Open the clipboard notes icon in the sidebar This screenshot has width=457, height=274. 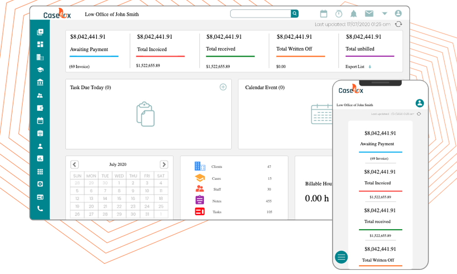pos(40,133)
